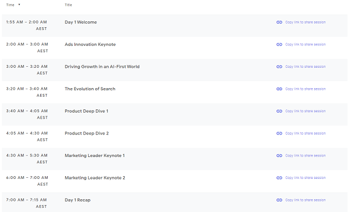Click the link icon in The Evolution of Search row
The width and height of the screenshot is (348, 212).
[279, 89]
